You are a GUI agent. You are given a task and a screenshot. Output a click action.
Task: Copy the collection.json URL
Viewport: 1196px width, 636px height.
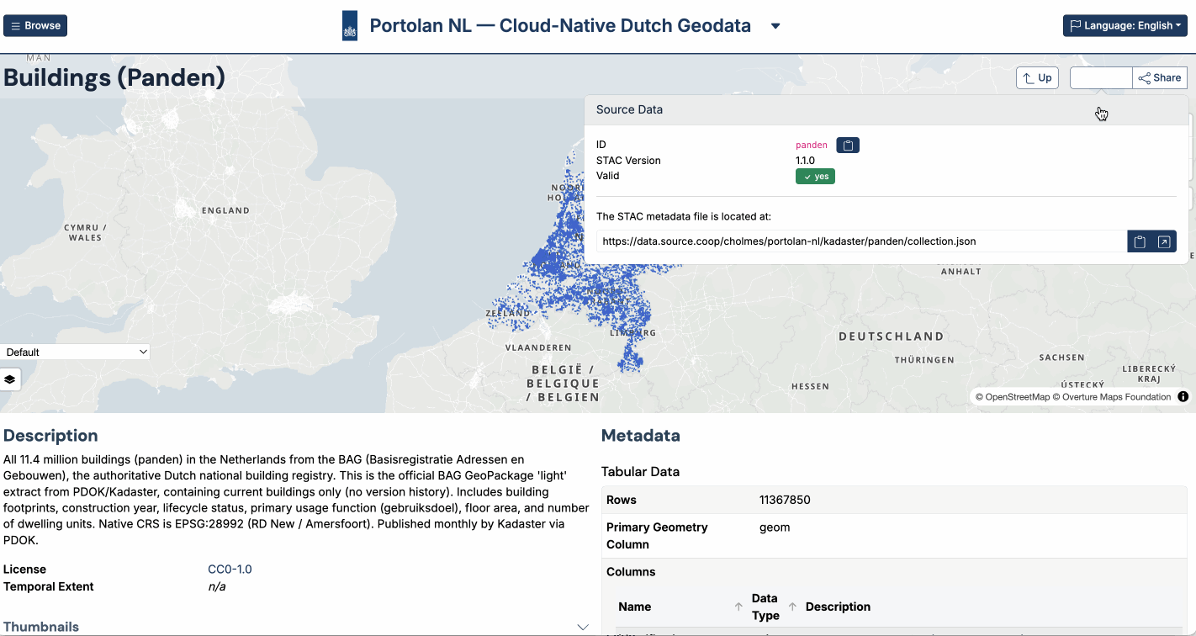[x=1140, y=241]
